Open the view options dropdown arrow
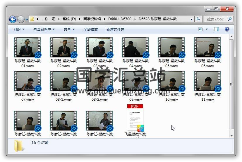The width and height of the screenshot is (242, 162). coord(207,29)
